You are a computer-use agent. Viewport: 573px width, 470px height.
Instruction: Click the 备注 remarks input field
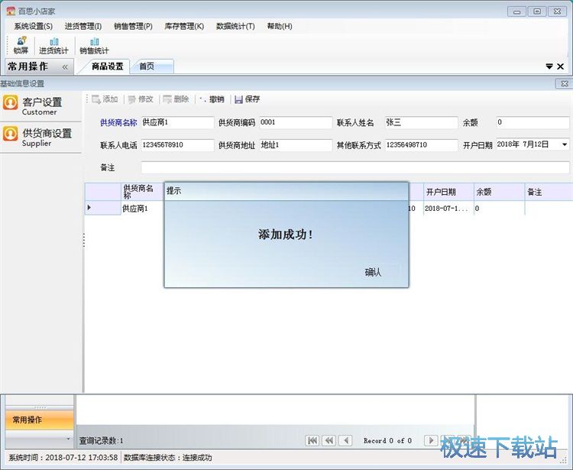(355, 167)
